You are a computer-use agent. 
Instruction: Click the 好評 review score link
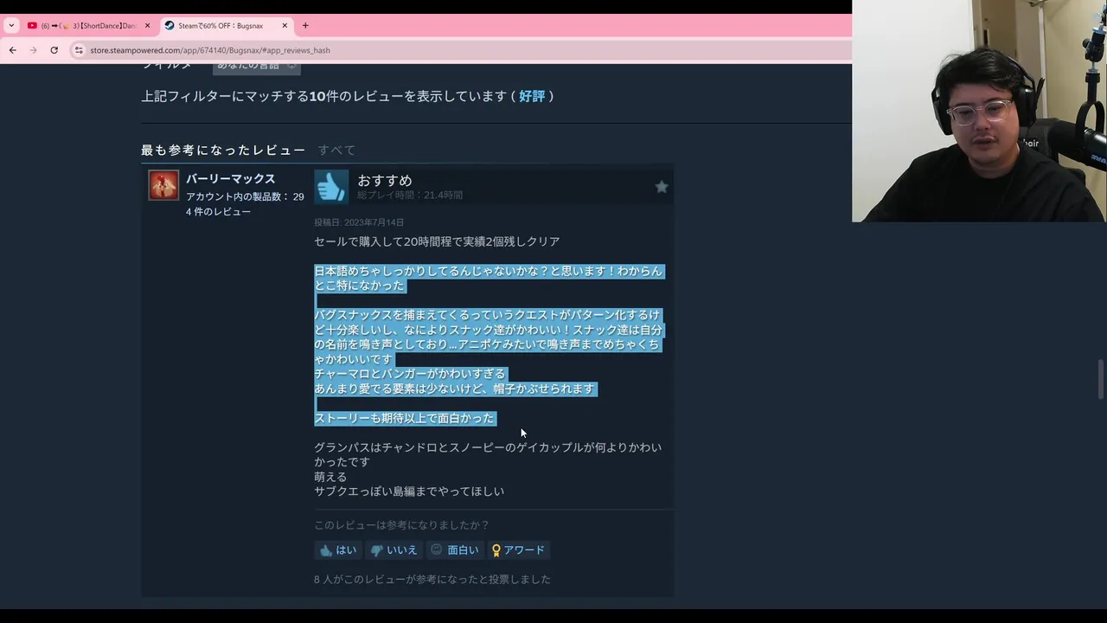click(x=532, y=96)
